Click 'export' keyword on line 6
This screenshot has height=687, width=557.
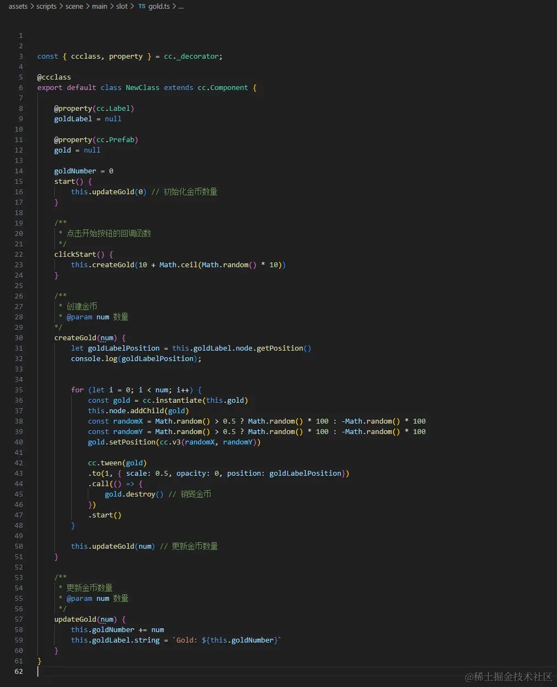[50, 88]
